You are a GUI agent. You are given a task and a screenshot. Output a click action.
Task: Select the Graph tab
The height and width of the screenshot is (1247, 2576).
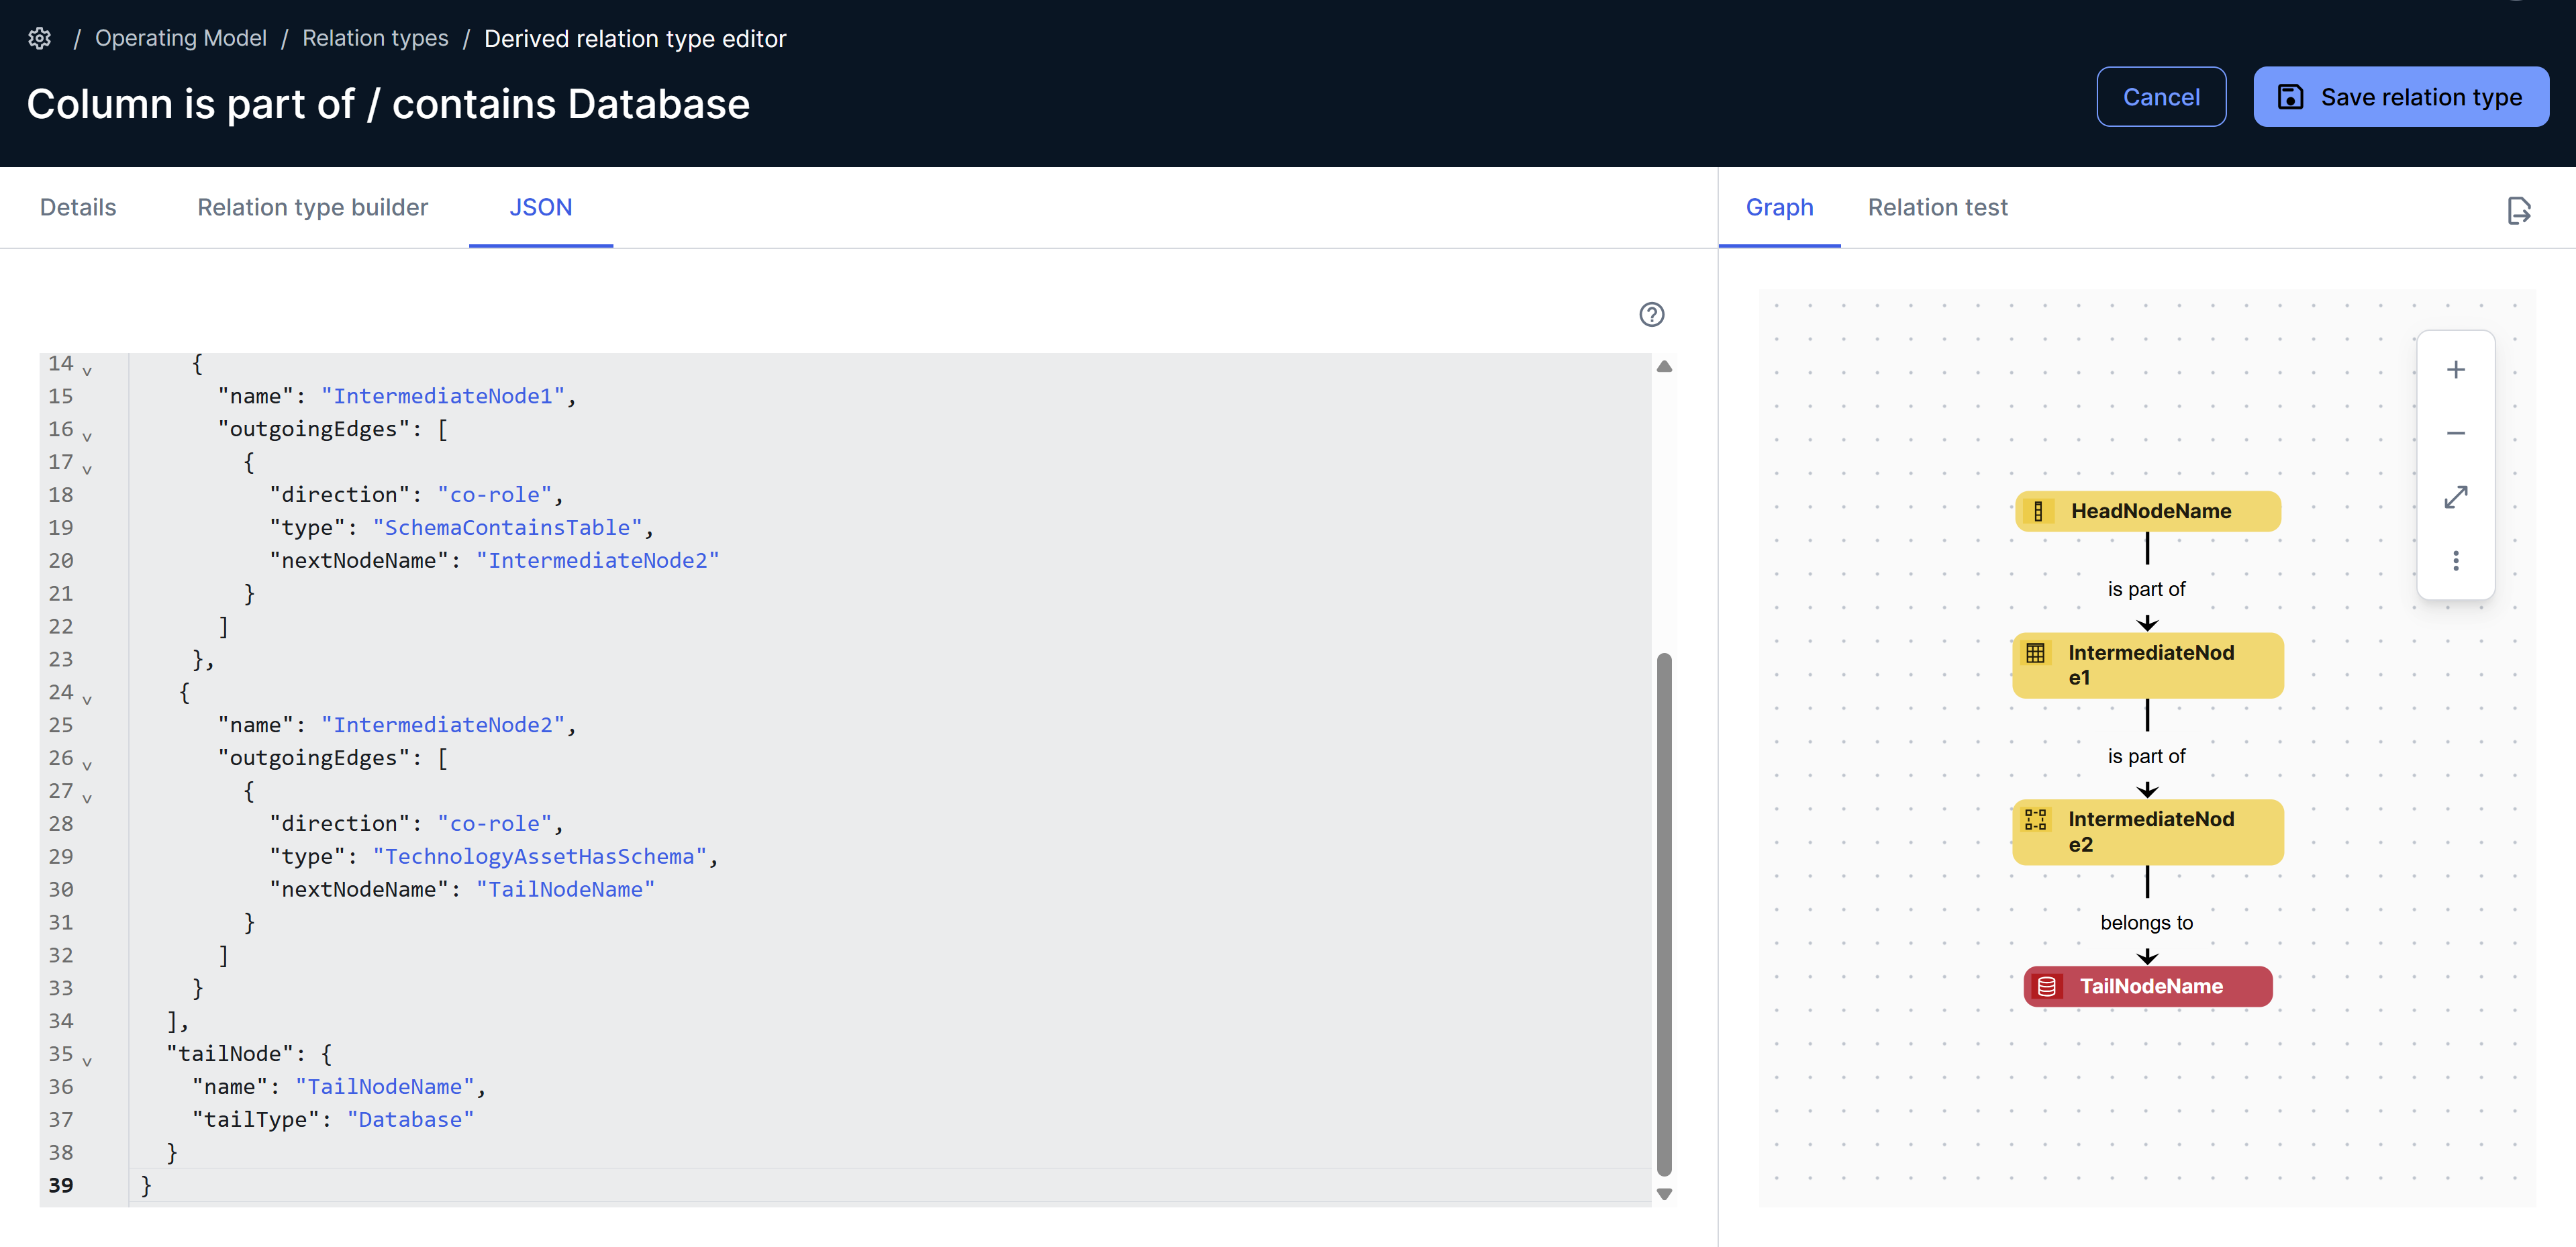1779,207
